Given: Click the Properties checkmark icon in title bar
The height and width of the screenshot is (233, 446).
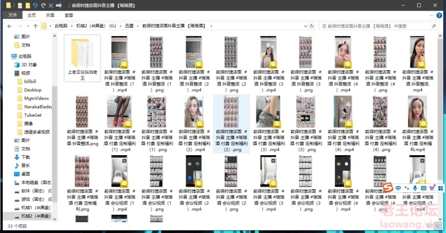Looking at the screenshot, I should 20,6.
